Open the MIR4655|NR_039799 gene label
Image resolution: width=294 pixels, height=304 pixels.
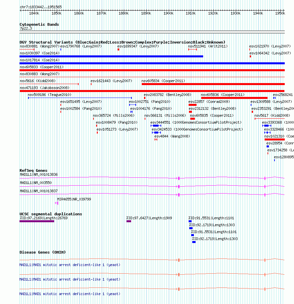pos(74,199)
